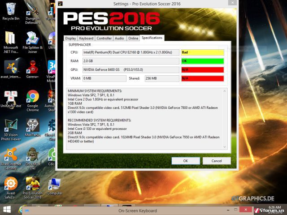The width and height of the screenshot is (287, 215).
Task: Select the Specifications tab
Action: point(152,38)
